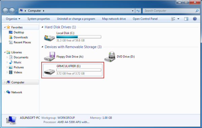Click Devices with Removable Storage header

pyautogui.click(x=73, y=47)
